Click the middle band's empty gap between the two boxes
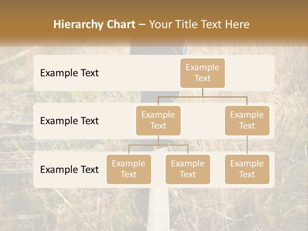Viewport: 308px width, 231px height. coord(202,121)
